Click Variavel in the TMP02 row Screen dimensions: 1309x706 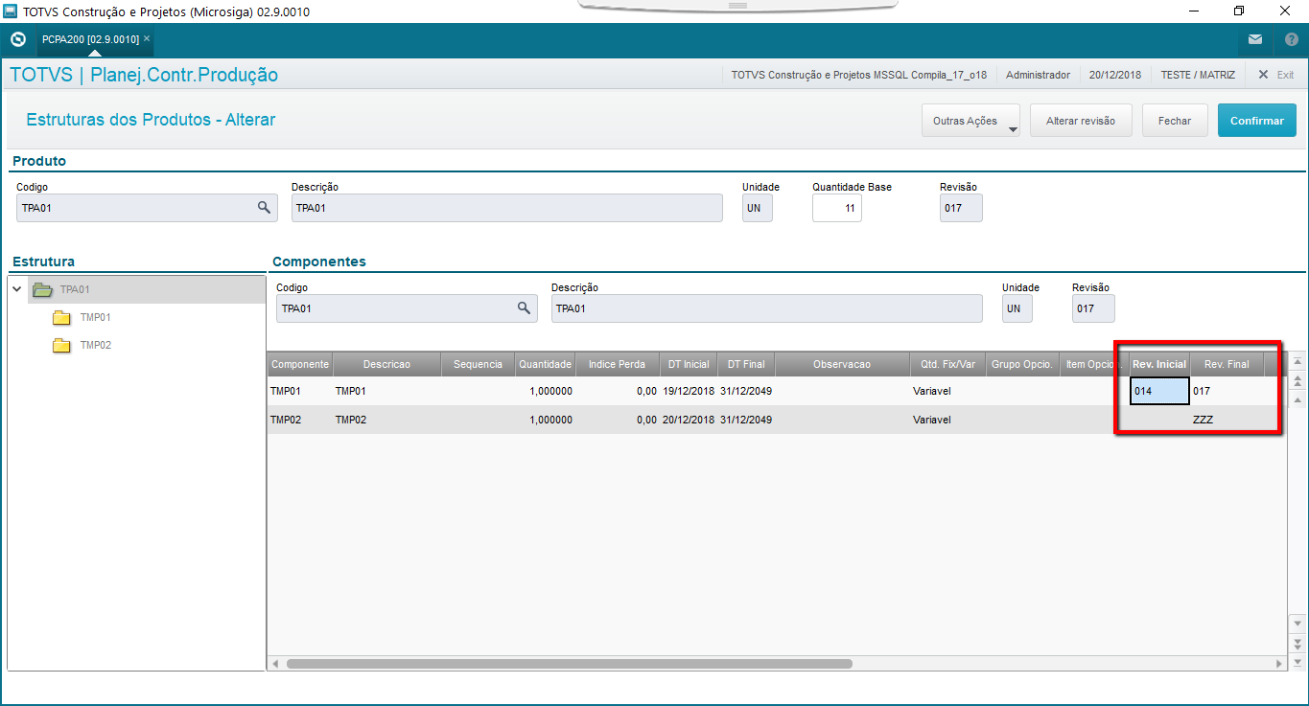[947, 420]
